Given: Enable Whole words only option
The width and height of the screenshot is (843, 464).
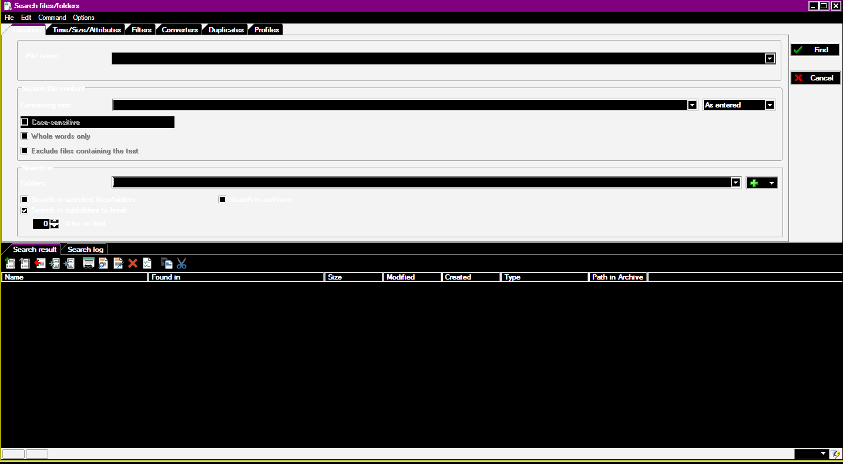Looking at the screenshot, I should [x=25, y=136].
